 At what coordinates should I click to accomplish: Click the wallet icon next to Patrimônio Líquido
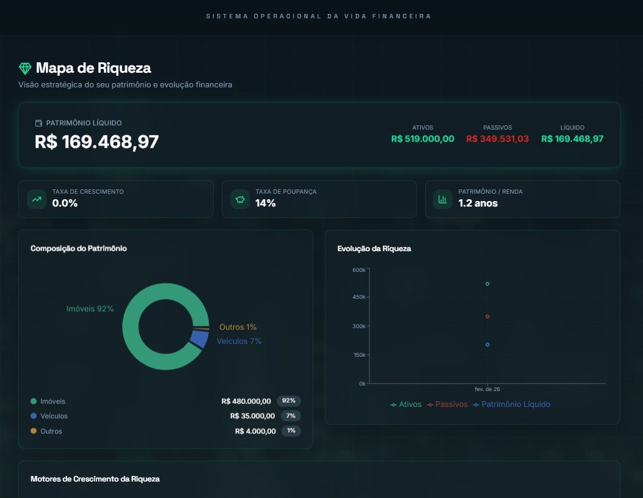point(38,123)
